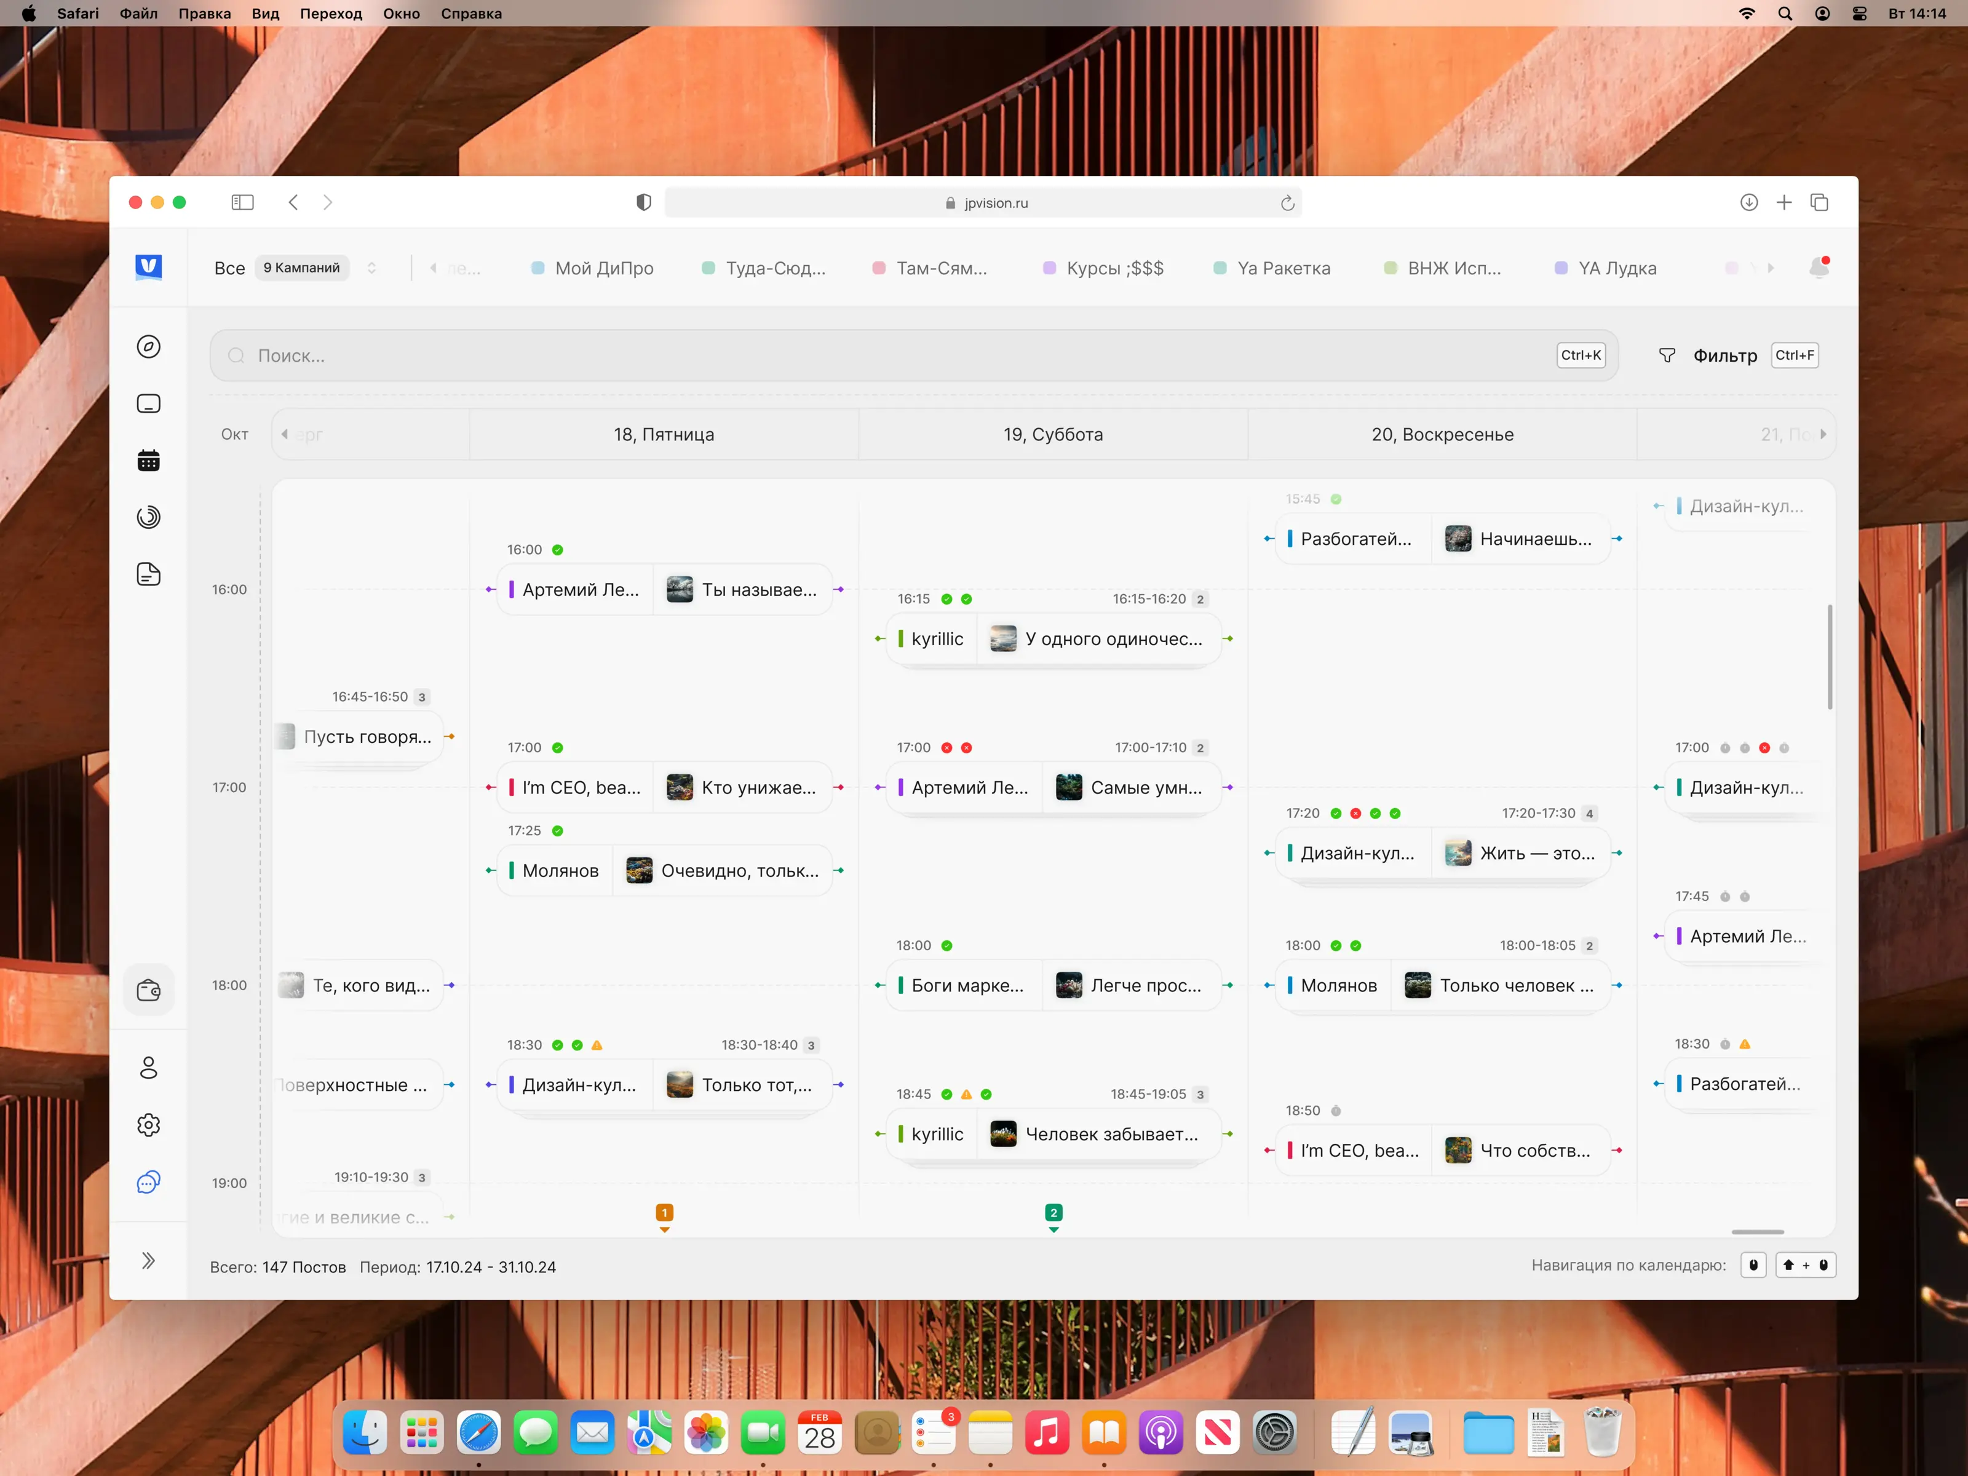1968x1476 pixels.
Task: Open the Боги марке... post at 18:00
Action: (x=966, y=985)
